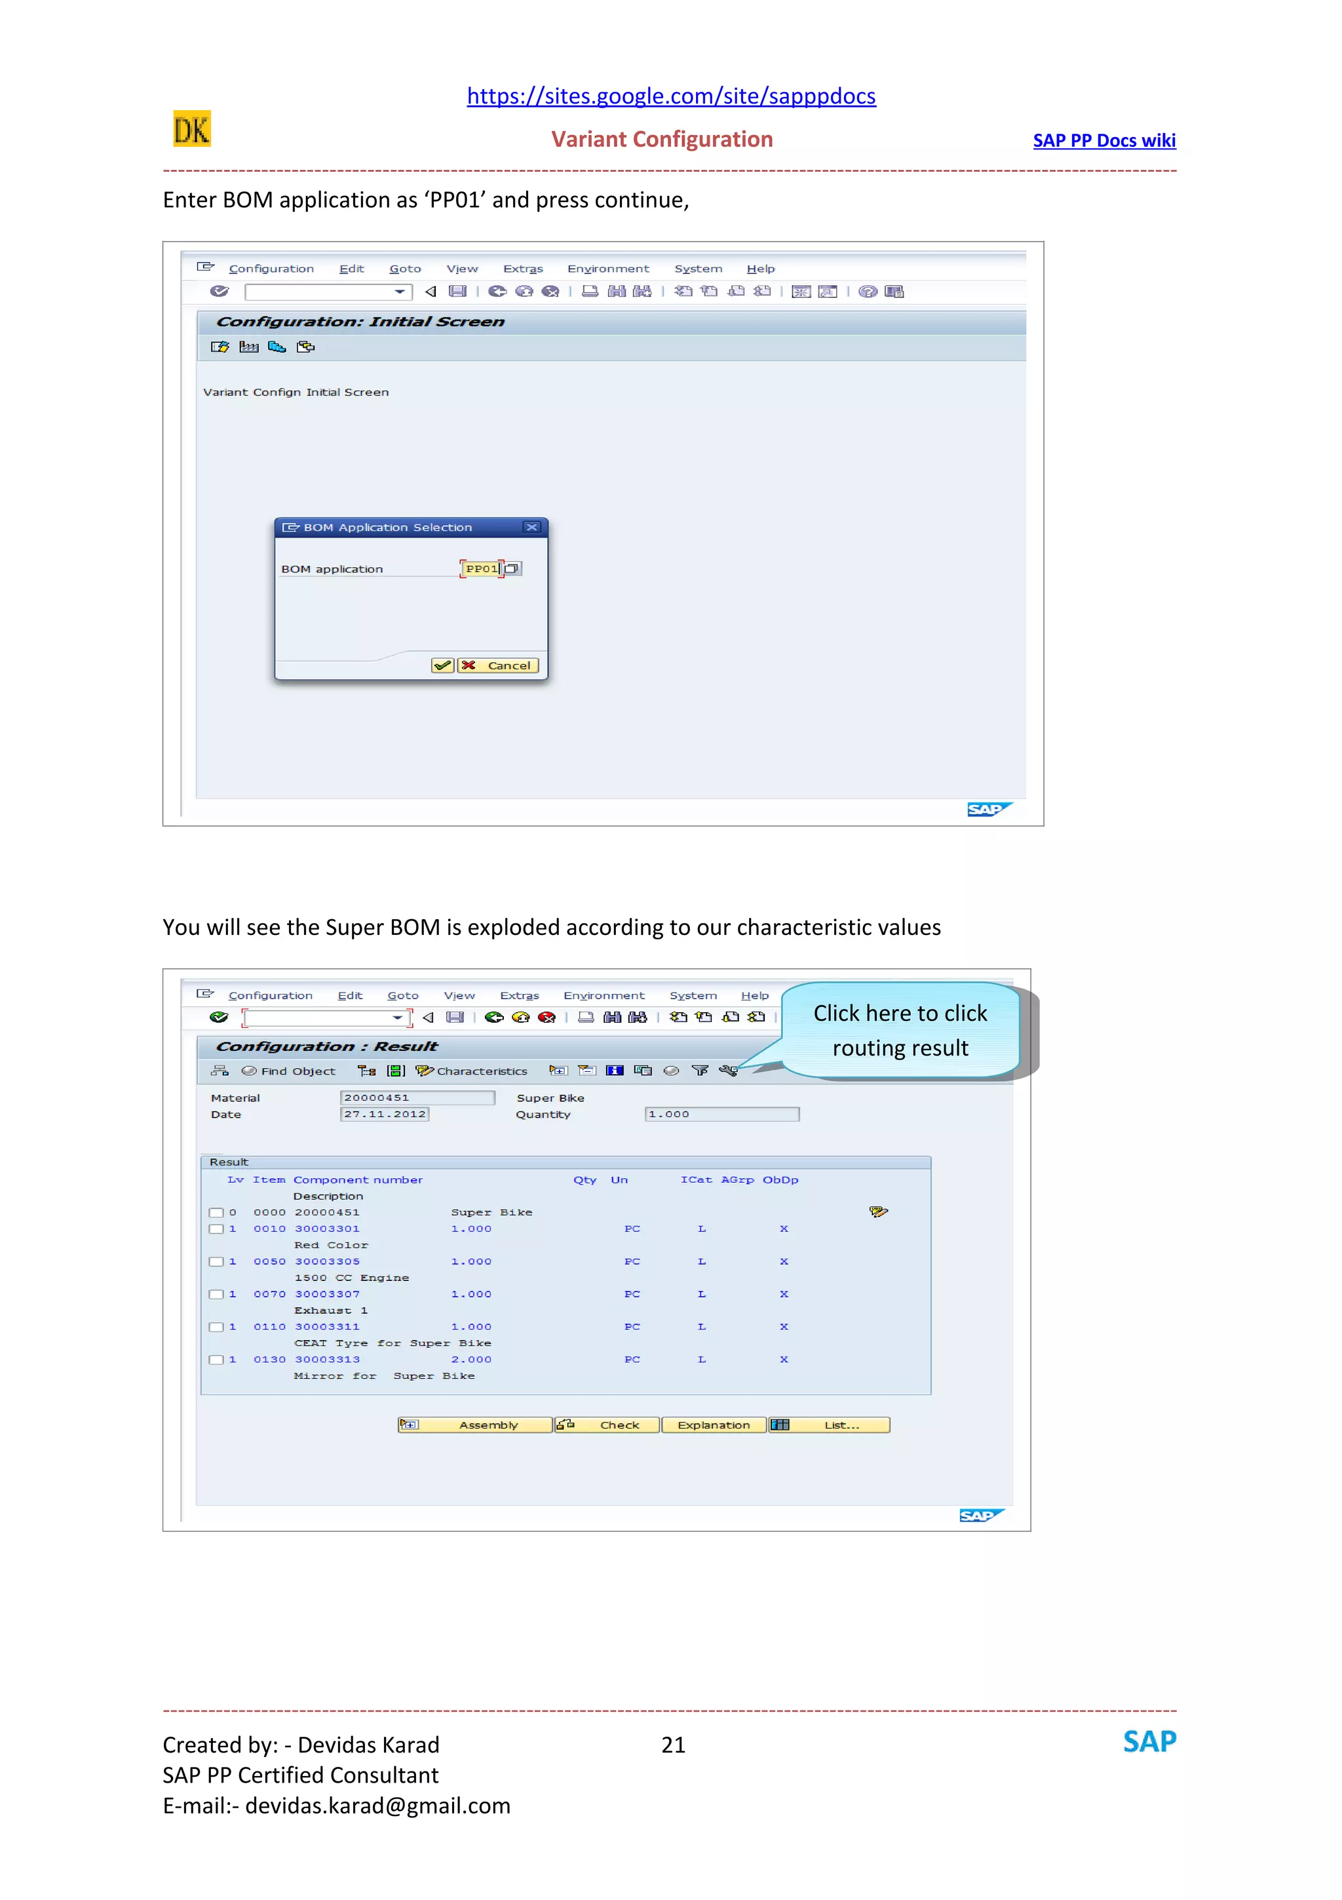Click the Material field showing 20000451
The width and height of the screenshot is (1342, 1900).
(x=417, y=1098)
